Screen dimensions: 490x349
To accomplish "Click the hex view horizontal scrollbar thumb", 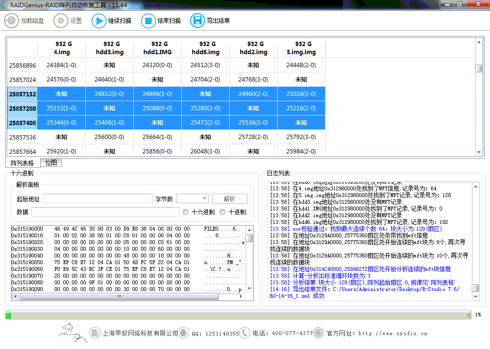I will 119,297.
